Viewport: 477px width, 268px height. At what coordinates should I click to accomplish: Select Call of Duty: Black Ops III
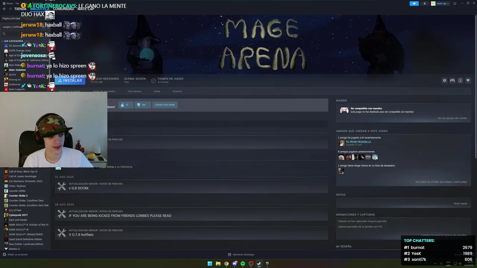23,172
